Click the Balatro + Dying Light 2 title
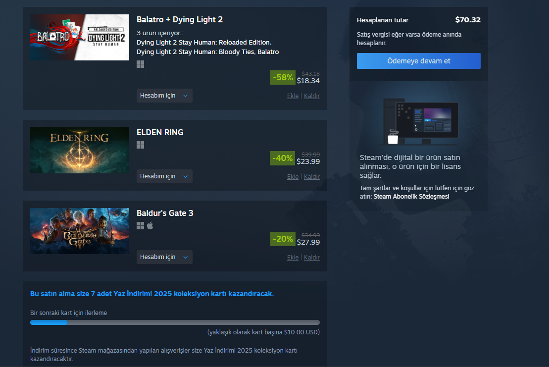 (180, 20)
